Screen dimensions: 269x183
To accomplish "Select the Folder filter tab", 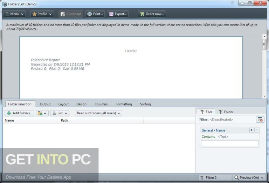I will [x=226, y=112].
